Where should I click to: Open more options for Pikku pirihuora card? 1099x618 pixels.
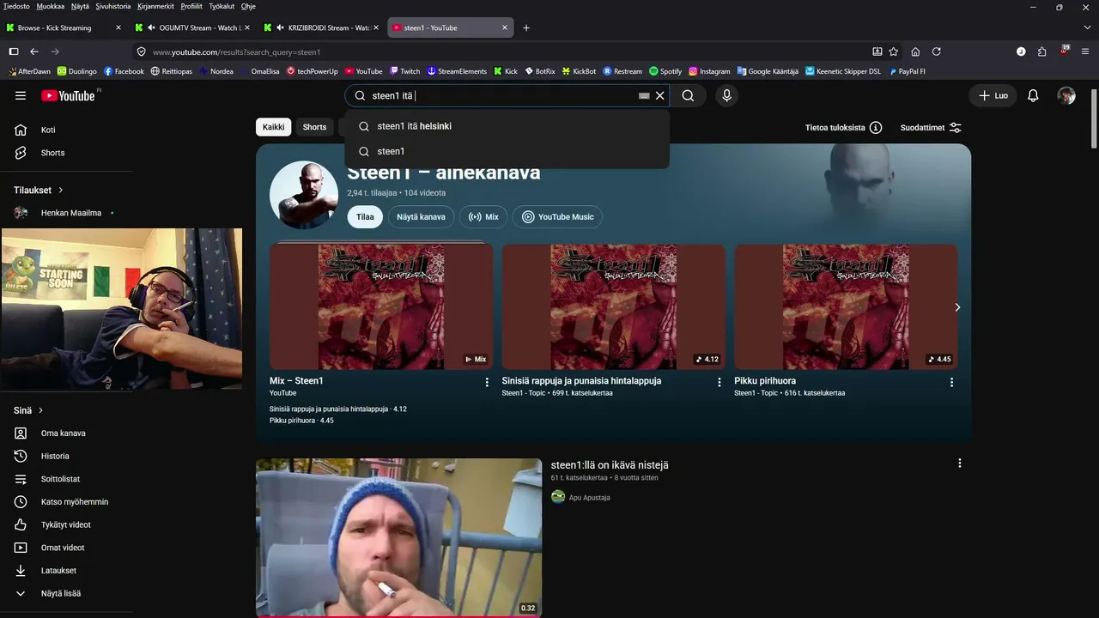click(951, 382)
